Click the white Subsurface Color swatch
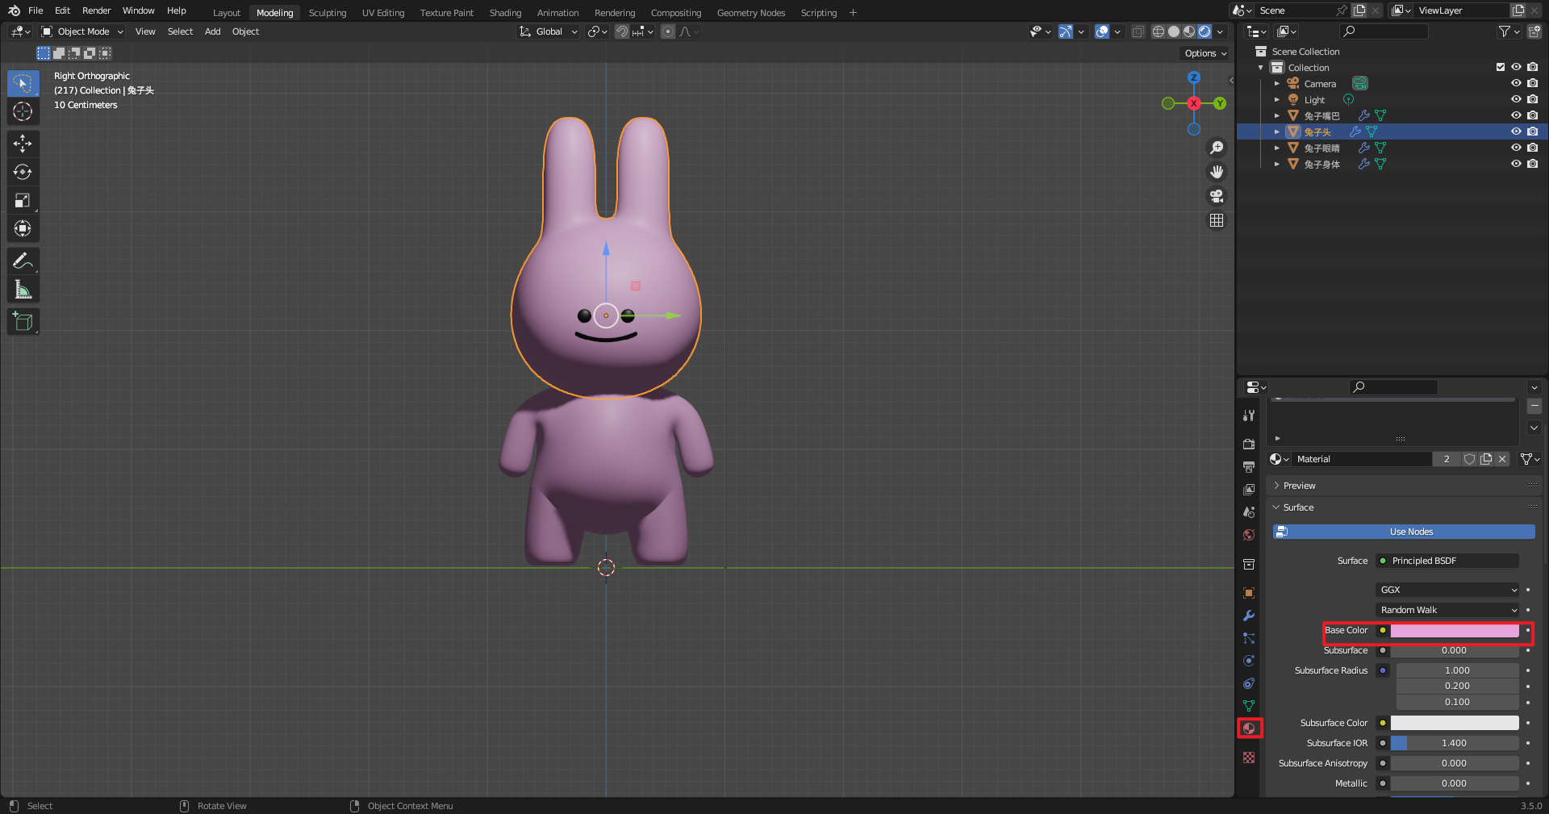Screen dimensions: 1549x814 [x=1455, y=723]
